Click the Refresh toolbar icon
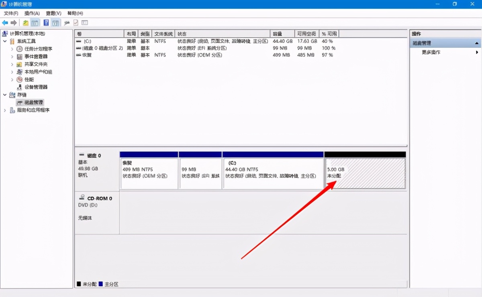 pos(67,23)
